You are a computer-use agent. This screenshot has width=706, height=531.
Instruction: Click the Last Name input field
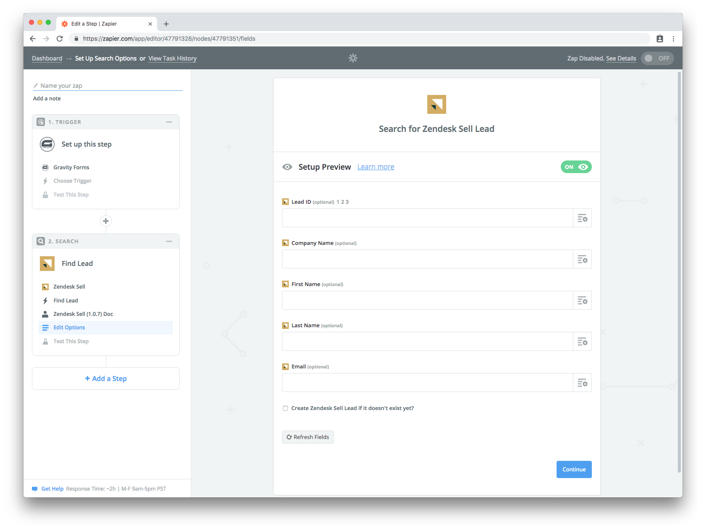427,342
